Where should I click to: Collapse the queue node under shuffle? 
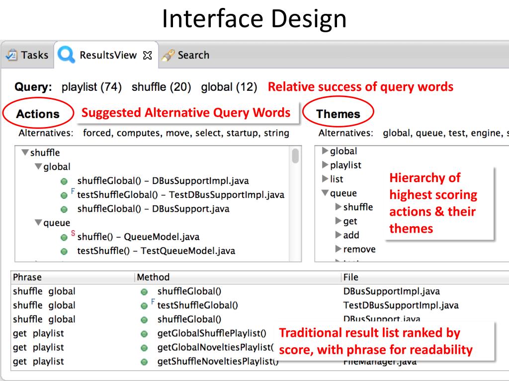tap(38, 223)
